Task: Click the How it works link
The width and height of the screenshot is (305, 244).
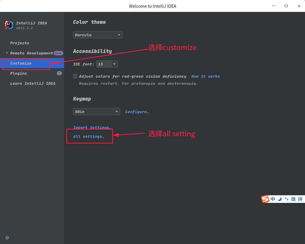Action: click(206, 76)
